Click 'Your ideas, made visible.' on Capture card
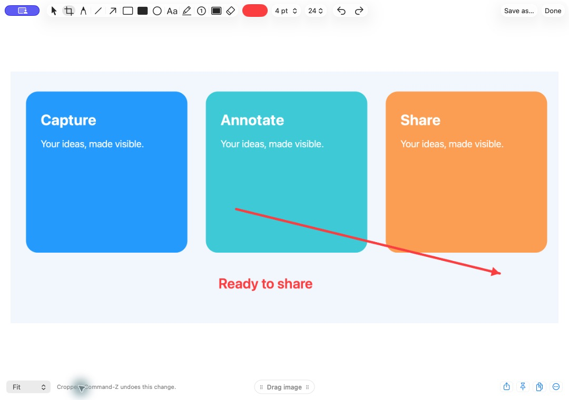This screenshot has height=400, width=569. coord(92,144)
